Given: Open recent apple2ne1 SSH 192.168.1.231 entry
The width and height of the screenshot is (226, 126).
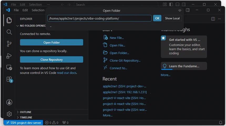Looking at the screenshot, I should click(125, 92).
